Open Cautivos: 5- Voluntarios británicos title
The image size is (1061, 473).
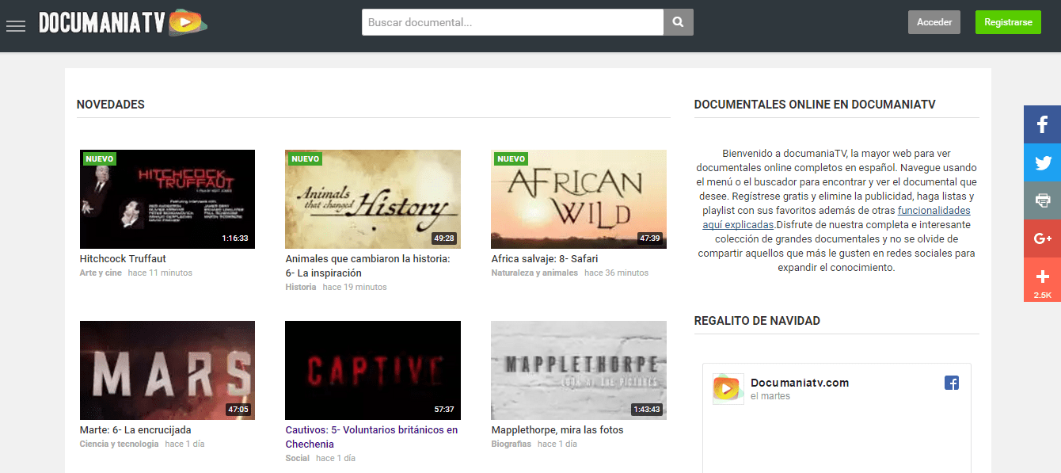coord(371,437)
